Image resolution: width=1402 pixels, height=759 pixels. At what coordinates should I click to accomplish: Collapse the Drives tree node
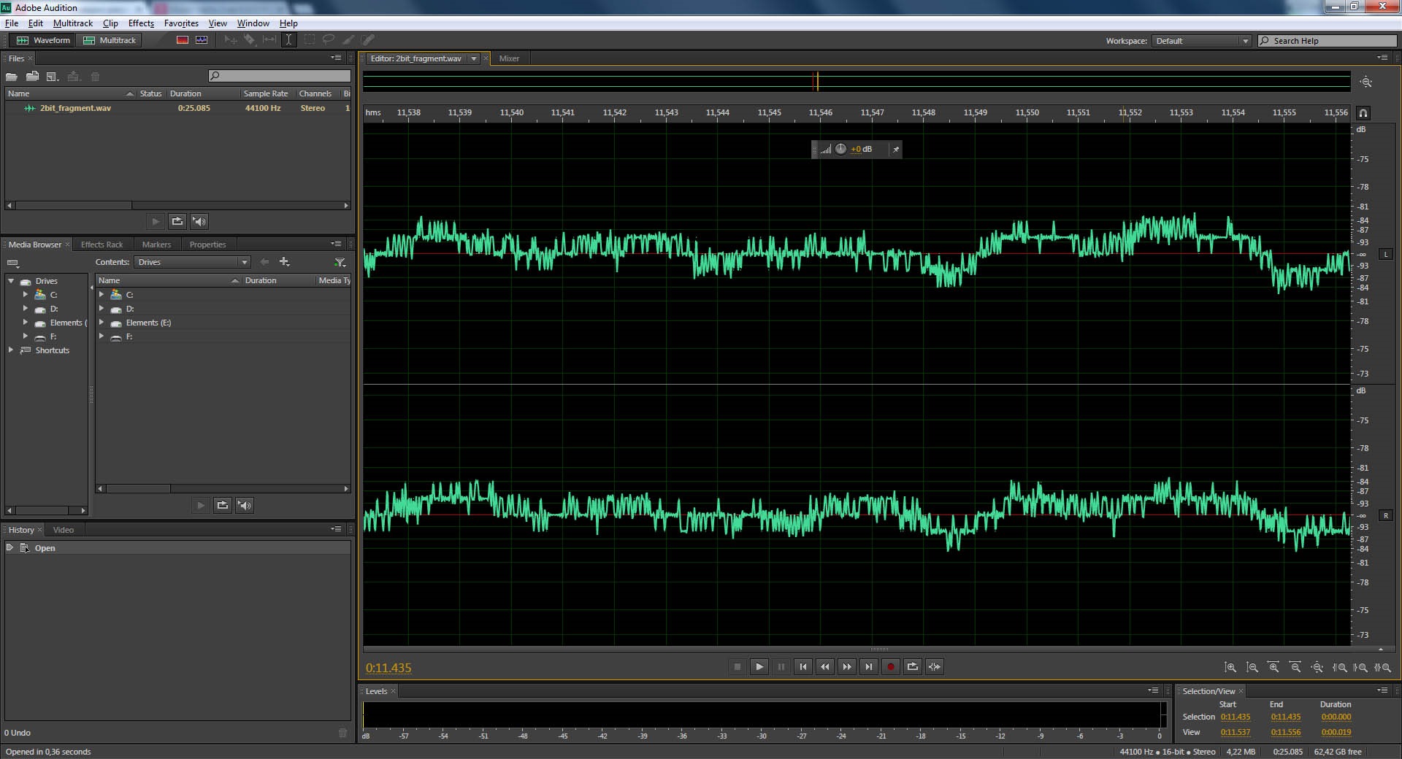(x=11, y=281)
